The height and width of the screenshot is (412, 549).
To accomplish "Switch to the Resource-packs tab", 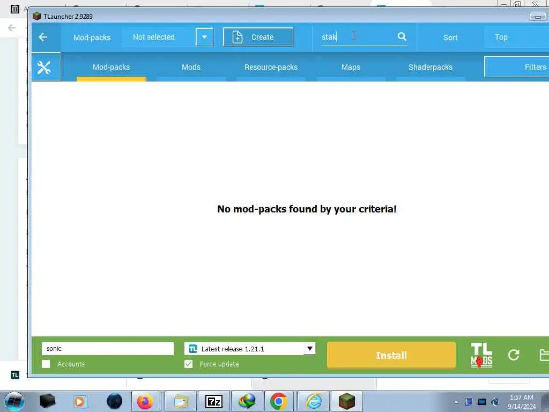I will click(271, 67).
